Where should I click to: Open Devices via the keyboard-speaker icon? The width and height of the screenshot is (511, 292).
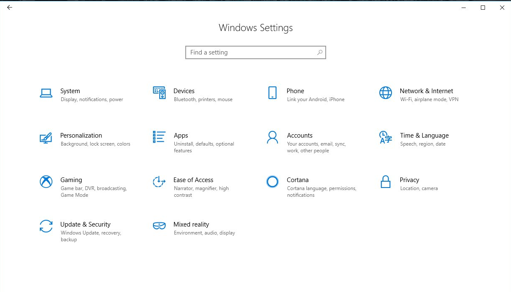pos(159,93)
